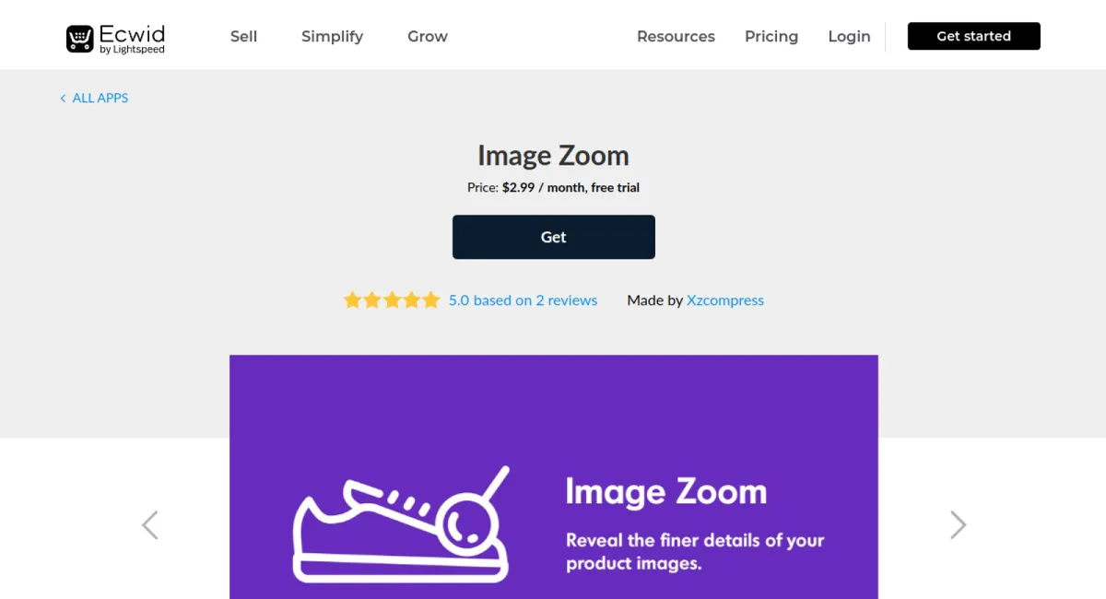The height and width of the screenshot is (599, 1106).
Task: View the 2 reviews for Image Zoom
Action: point(523,299)
